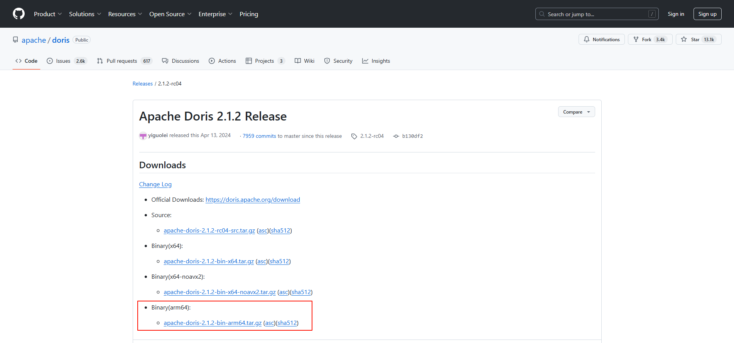The width and height of the screenshot is (734, 343).
Task: Go back to Releases breadcrumb
Action: [142, 84]
